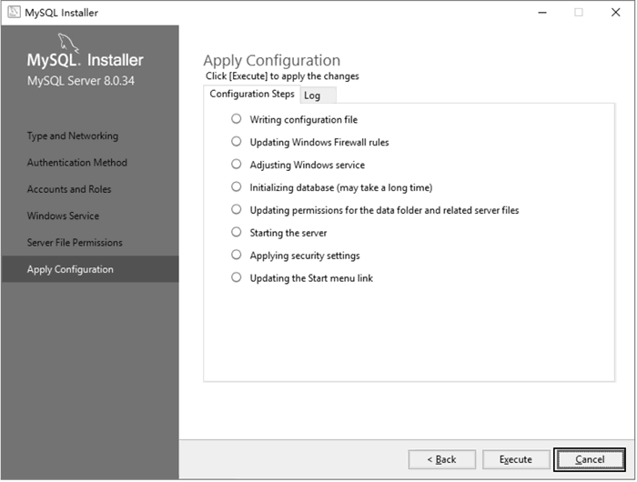The height and width of the screenshot is (482, 637).
Task: Select the Writing configuration file step indicator
Action: pos(236,118)
